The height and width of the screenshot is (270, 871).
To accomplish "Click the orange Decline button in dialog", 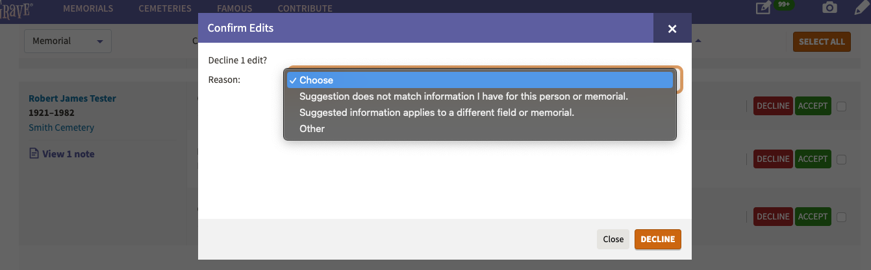I will pyautogui.click(x=658, y=239).
